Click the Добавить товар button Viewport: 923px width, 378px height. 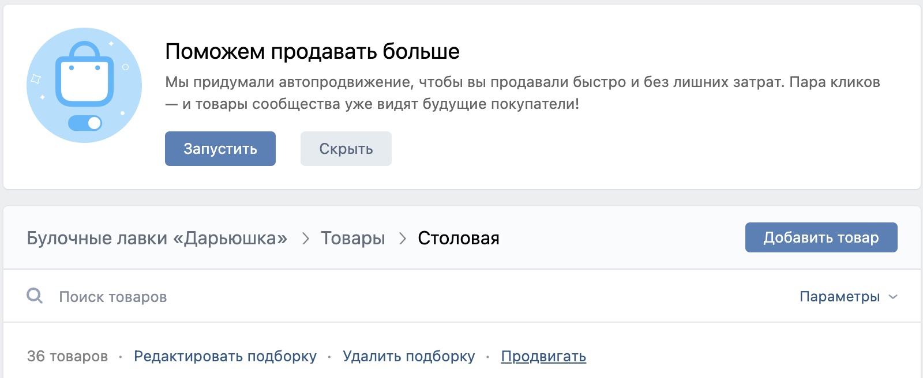click(821, 237)
